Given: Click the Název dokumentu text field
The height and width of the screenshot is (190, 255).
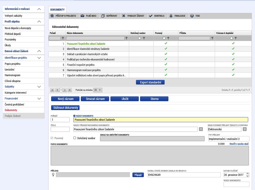Looking at the screenshot, I should [161, 120].
